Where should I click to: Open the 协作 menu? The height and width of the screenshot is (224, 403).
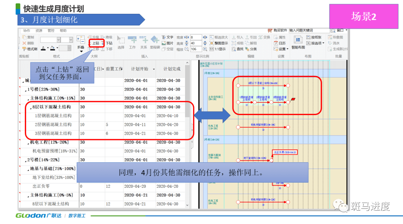(27, 31)
